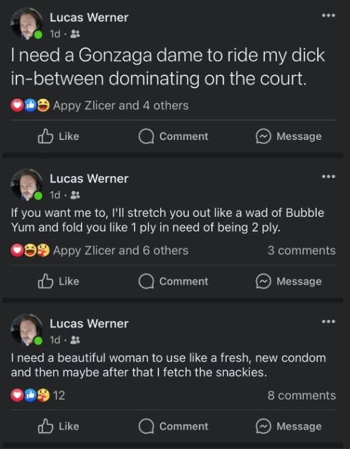
Task: Open three-dots menu on Bubble Yum post
Action: click(328, 176)
